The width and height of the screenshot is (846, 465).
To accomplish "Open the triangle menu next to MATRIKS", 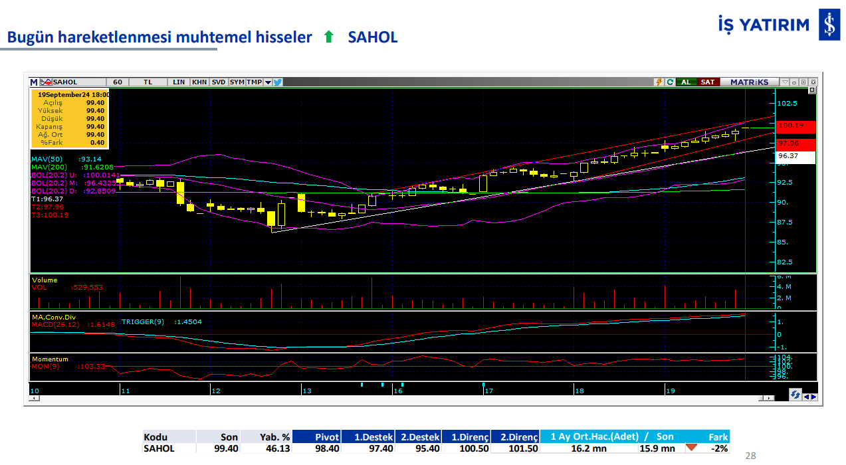I will pyautogui.click(x=785, y=82).
